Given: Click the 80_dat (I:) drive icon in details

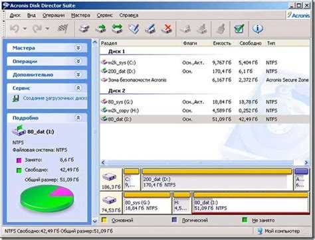Looking at the screenshot, I should point(19,131).
